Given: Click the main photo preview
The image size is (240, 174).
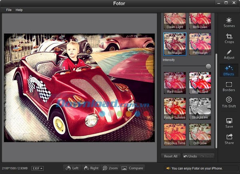Looking at the screenshot, I should [x=79, y=88].
